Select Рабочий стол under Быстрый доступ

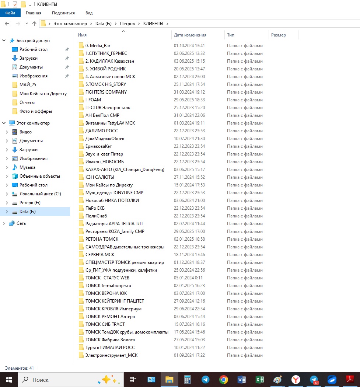[33, 49]
